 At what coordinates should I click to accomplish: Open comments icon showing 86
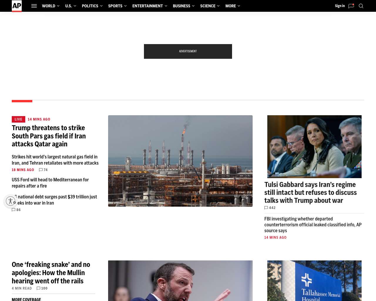click(14, 210)
